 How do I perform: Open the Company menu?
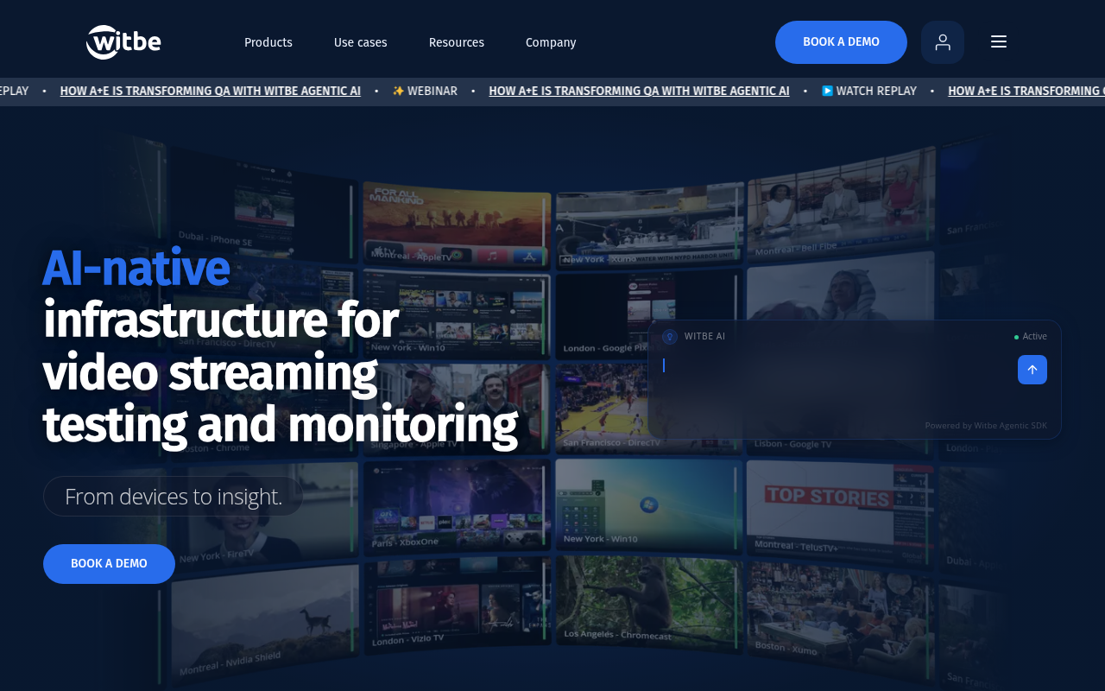(551, 42)
